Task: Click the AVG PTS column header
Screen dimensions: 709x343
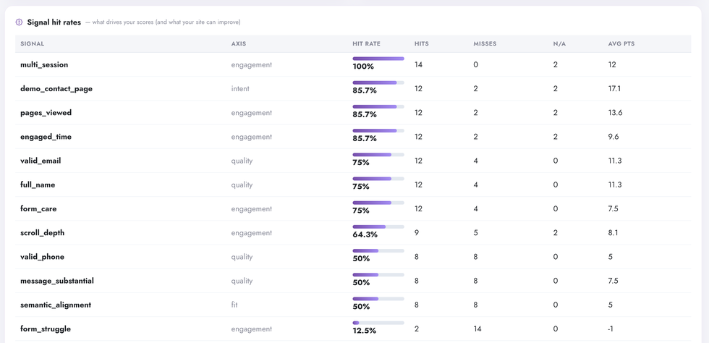Action: pyautogui.click(x=621, y=44)
